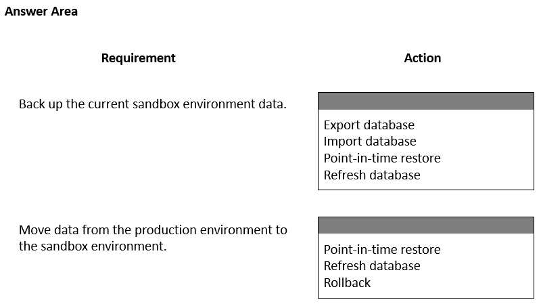The height and width of the screenshot is (306, 541).
Task: Select Refresh database in backup action list
Action: [372, 175]
